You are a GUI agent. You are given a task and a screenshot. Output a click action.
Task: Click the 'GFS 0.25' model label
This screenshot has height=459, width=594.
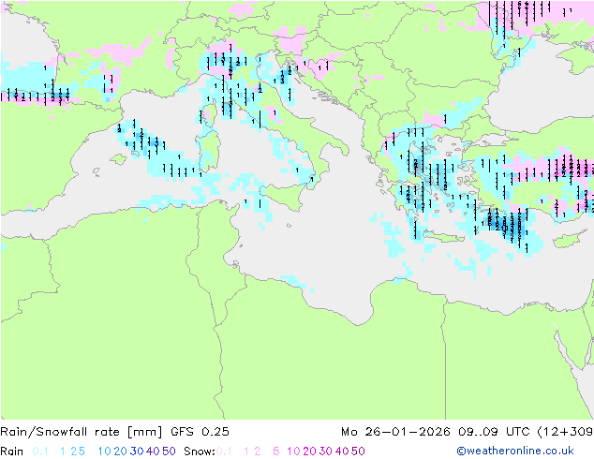click(x=200, y=432)
